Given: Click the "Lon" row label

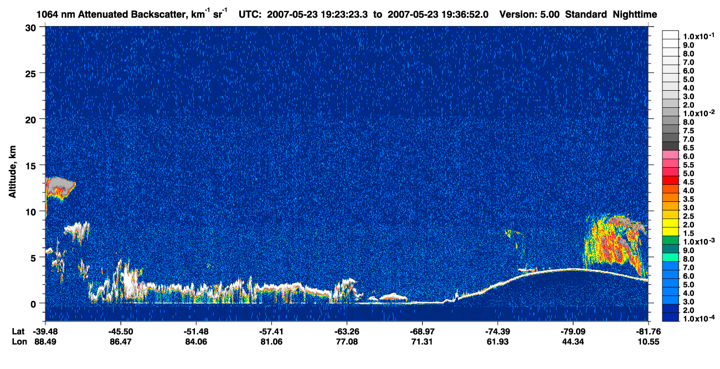Looking at the screenshot, I should click(18, 341).
